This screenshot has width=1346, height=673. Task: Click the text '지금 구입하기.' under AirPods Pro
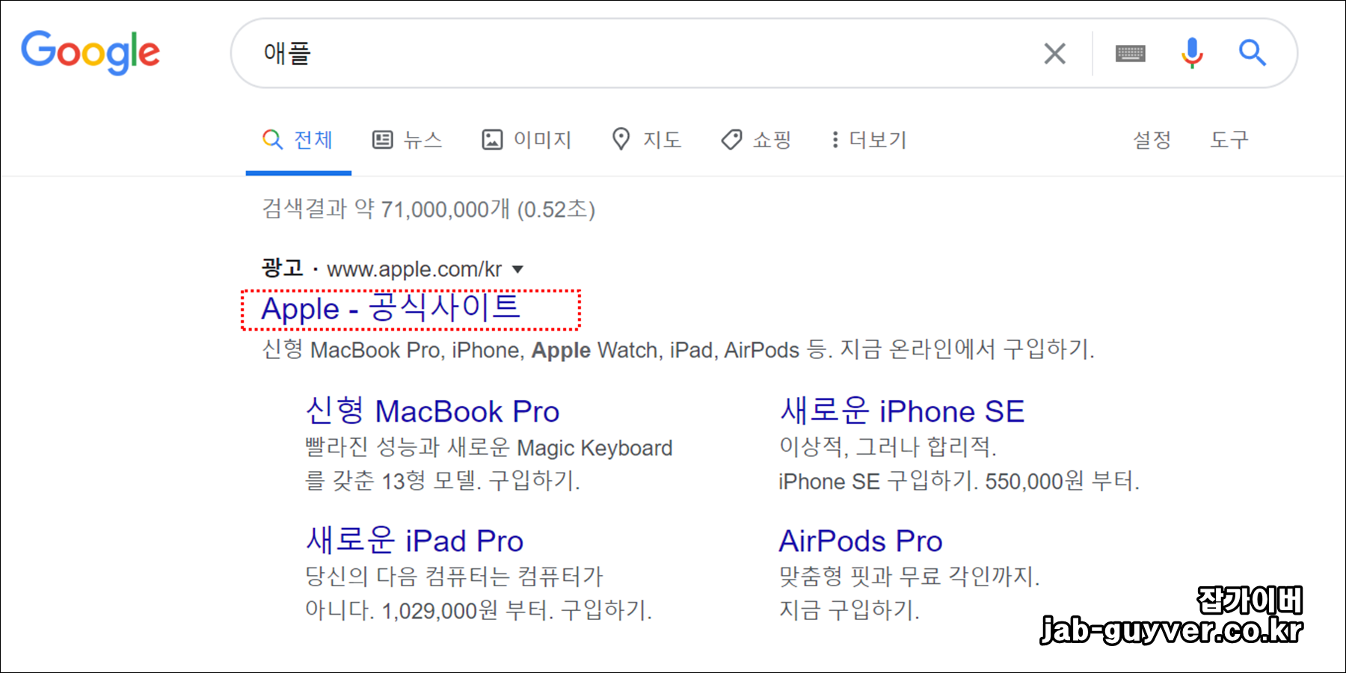click(x=849, y=610)
